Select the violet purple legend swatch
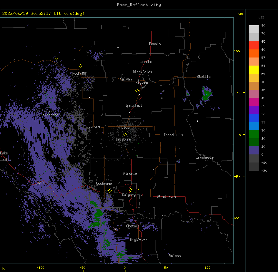This screenshot has height=272, width=278. click(x=253, y=110)
